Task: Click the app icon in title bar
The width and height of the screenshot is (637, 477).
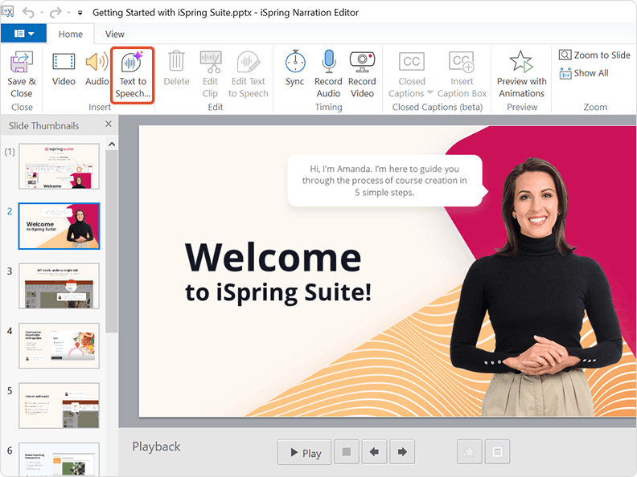Action: (8, 11)
